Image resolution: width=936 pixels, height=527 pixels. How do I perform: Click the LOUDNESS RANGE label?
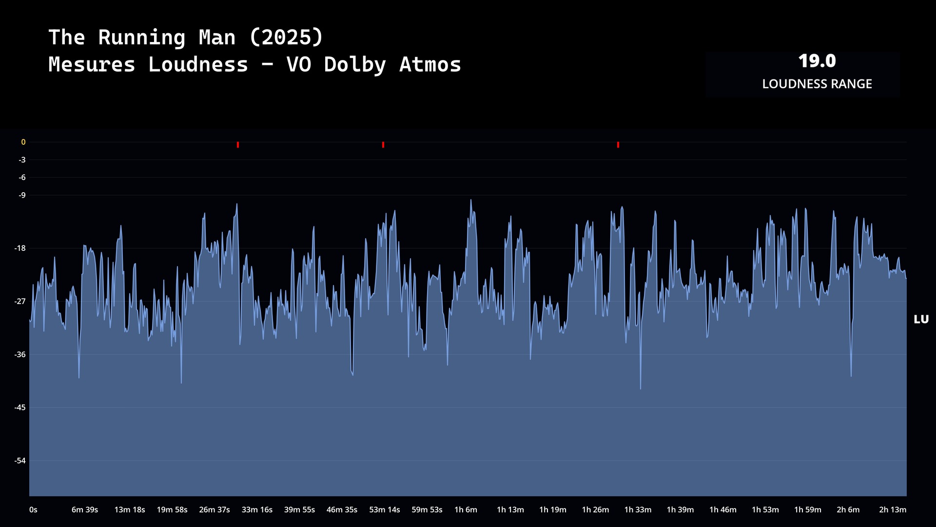click(x=817, y=84)
